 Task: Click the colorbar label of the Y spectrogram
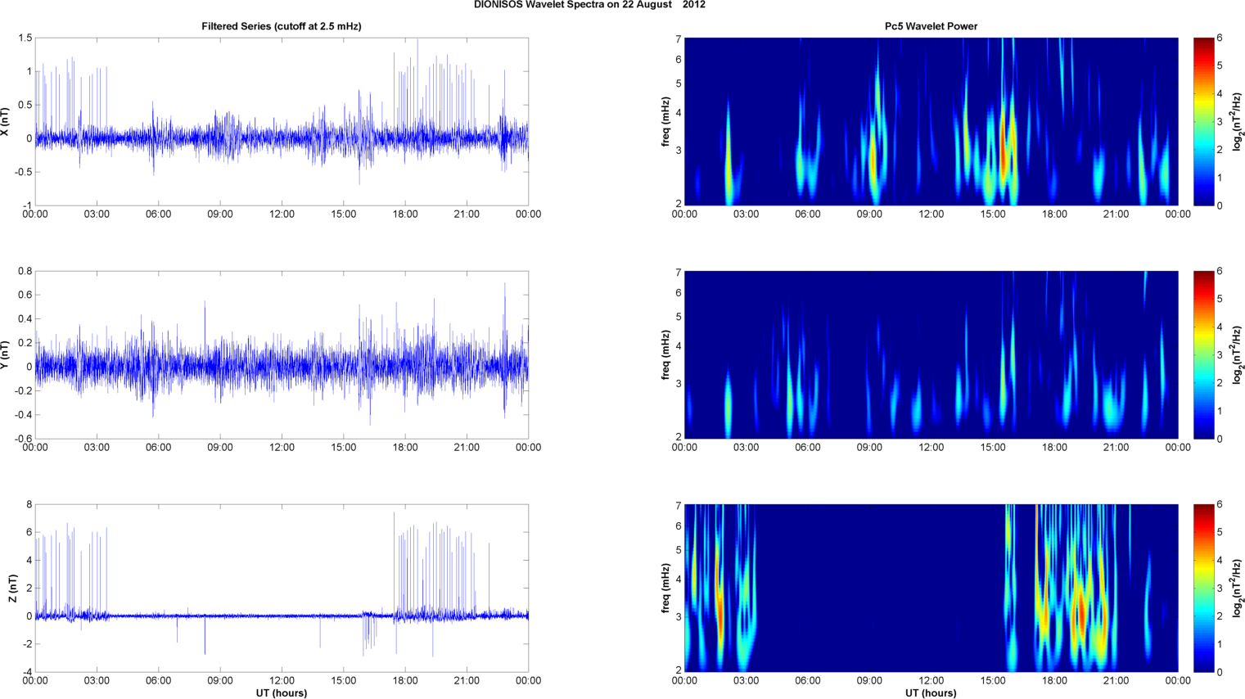1238,355
